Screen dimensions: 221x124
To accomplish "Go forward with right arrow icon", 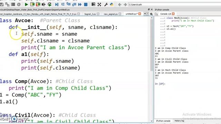I will [x=125, y=4].
